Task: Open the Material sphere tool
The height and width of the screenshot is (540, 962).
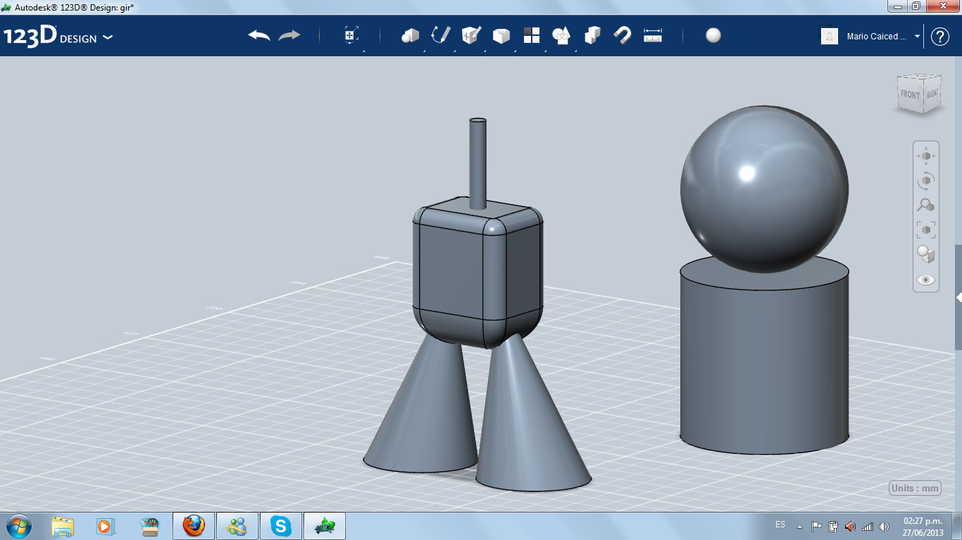Action: 713,35
